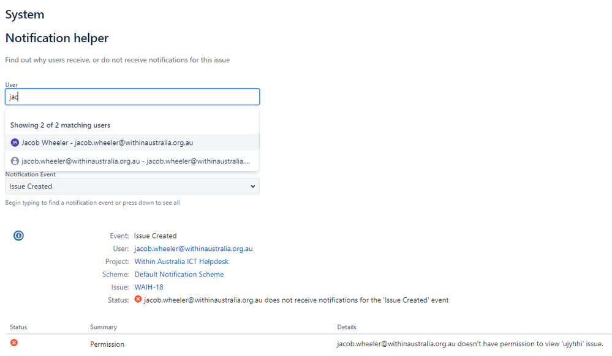The width and height of the screenshot is (612, 356).
Task: Click the System heading
Action: [x=25, y=15]
